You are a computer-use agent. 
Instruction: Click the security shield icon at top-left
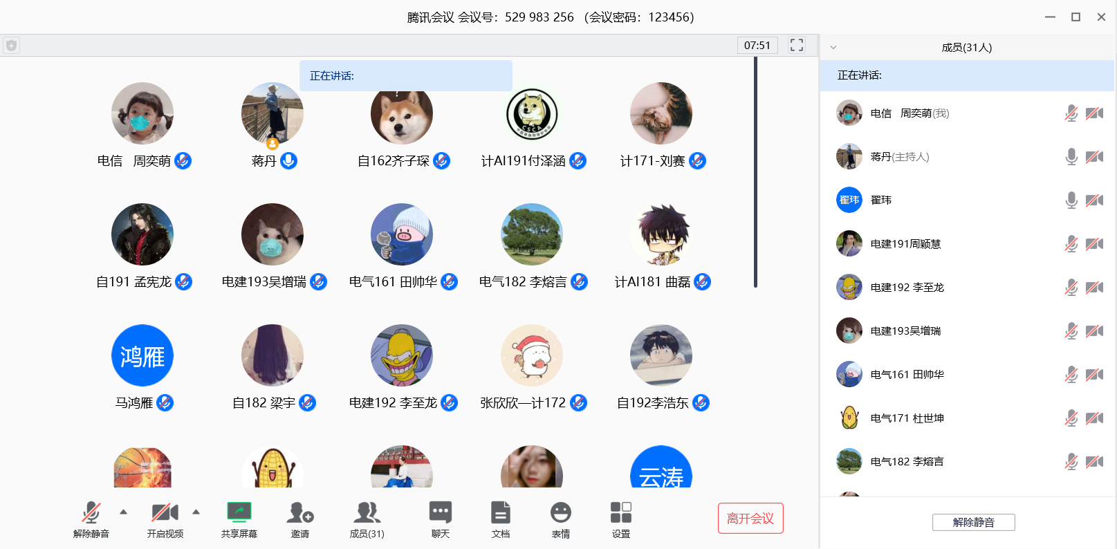point(11,46)
